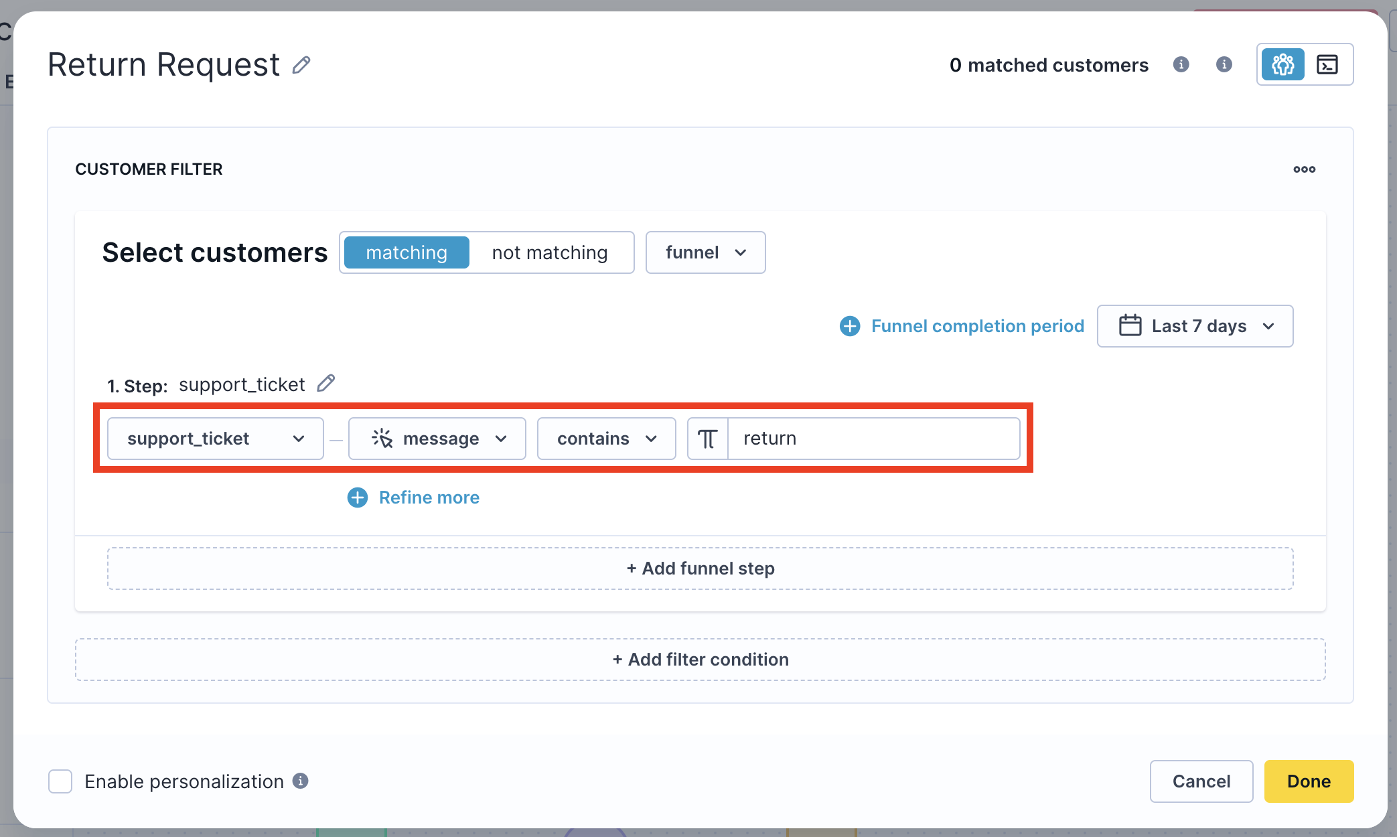Click info icon next to Enable personalization
The height and width of the screenshot is (837, 1397).
301,781
